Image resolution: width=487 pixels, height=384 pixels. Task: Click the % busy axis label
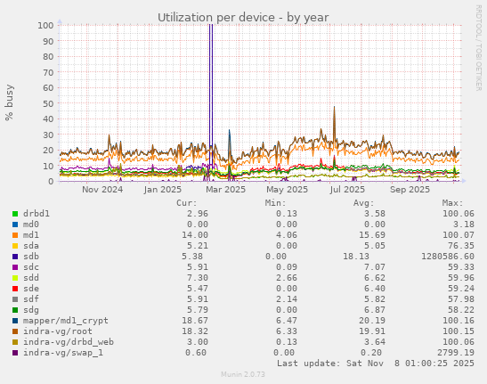coord(9,102)
